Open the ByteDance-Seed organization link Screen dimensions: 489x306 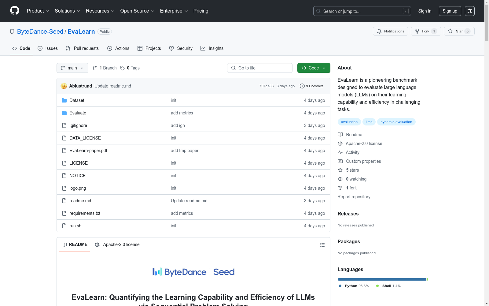click(x=40, y=32)
